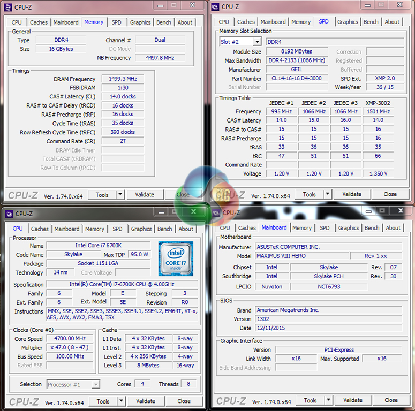Click the Intel Core i7 inside logo
This screenshot has height=411, width=415.
click(x=176, y=258)
